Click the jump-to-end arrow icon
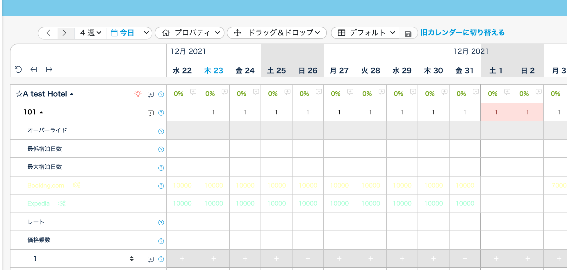The image size is (567, 270). coord(49,69)
